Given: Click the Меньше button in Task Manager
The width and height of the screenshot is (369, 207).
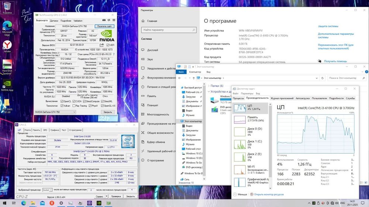Looking at the screenshot, I should (x=240, y=194).
